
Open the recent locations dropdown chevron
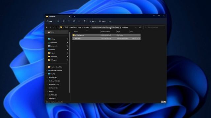54,27
